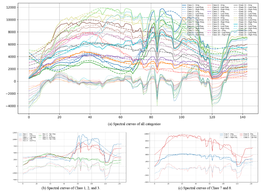Click caption '(c) Spectral curves of Class 7 and 8.'
This screenshot has width=261, height=191.
click(x=205, y=188)
